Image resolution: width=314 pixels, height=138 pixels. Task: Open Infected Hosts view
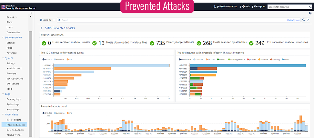(x=14, y=120)
